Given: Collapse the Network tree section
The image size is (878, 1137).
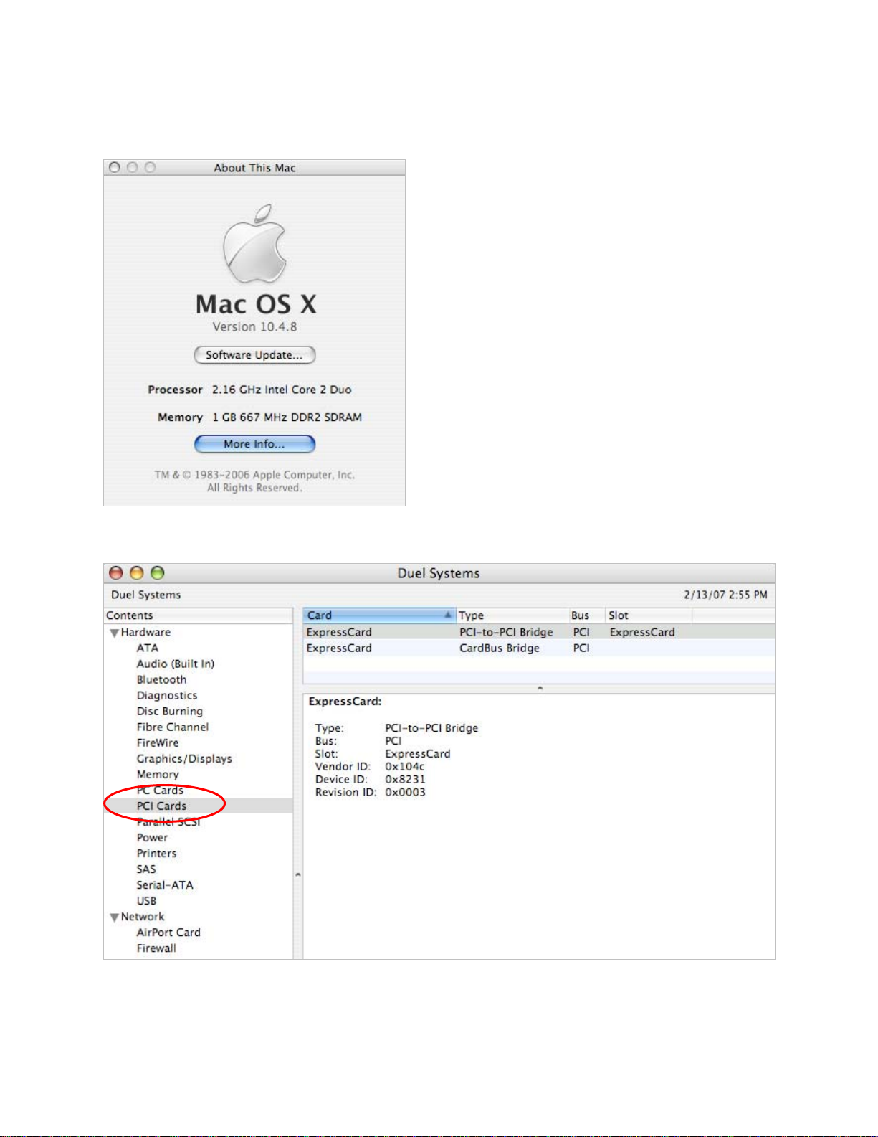Looking at the screenshot, I should tap(114, 917).
